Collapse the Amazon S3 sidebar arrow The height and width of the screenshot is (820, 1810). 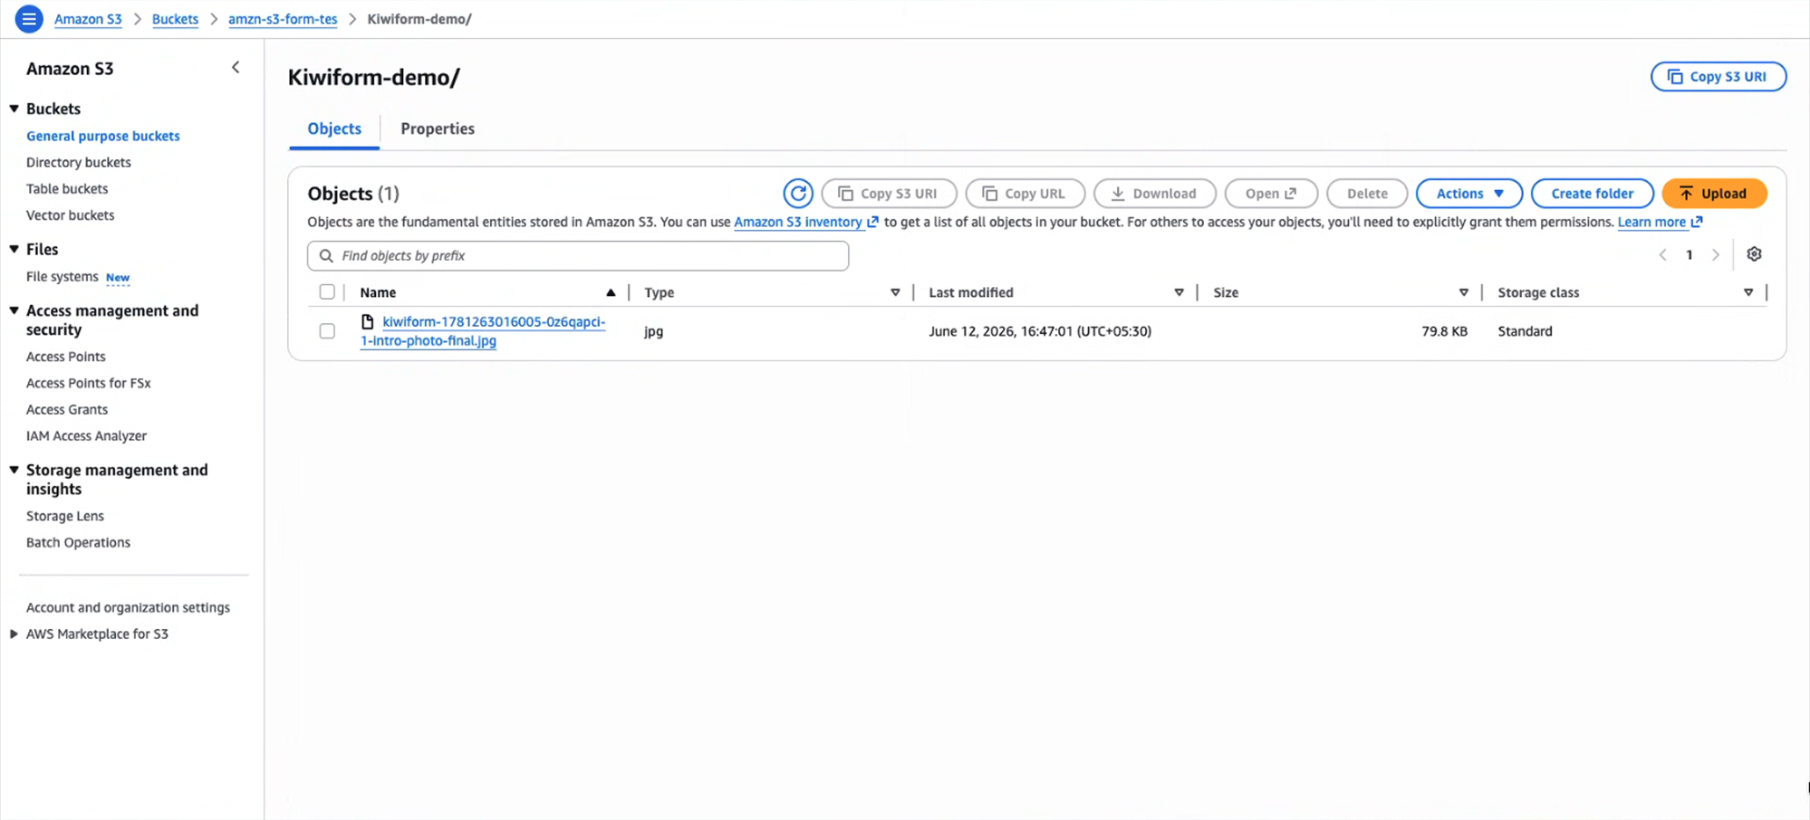pos(236,68)
